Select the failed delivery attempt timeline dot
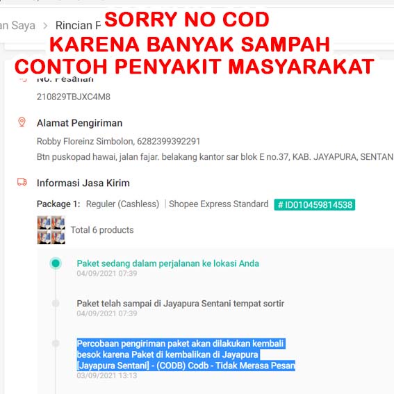This screenshot has width=394, height=394. (x=56, y=343)
